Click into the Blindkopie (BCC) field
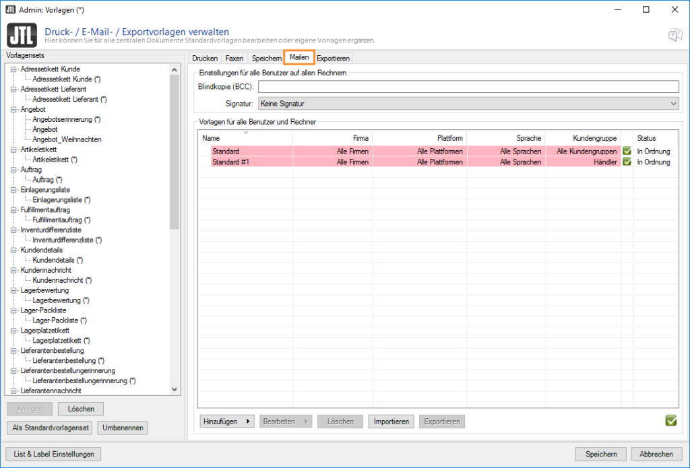Image resolution: width=690 pixels, height=468 pixels. coord(468,86)
